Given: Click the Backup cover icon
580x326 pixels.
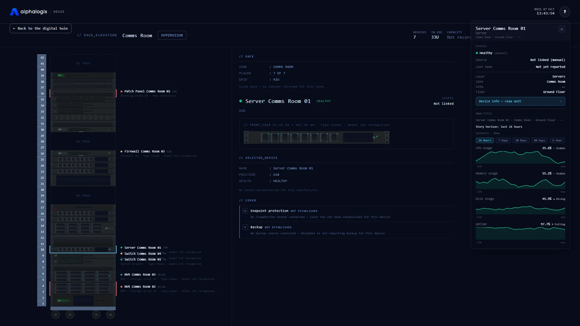Looking at the screenshot, I should point(245,227).
